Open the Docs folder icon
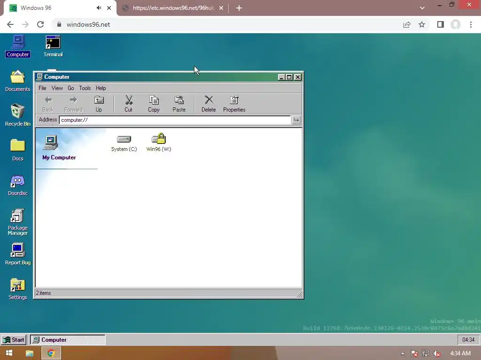Screen dimensions: 481x360 click(17, 150)
